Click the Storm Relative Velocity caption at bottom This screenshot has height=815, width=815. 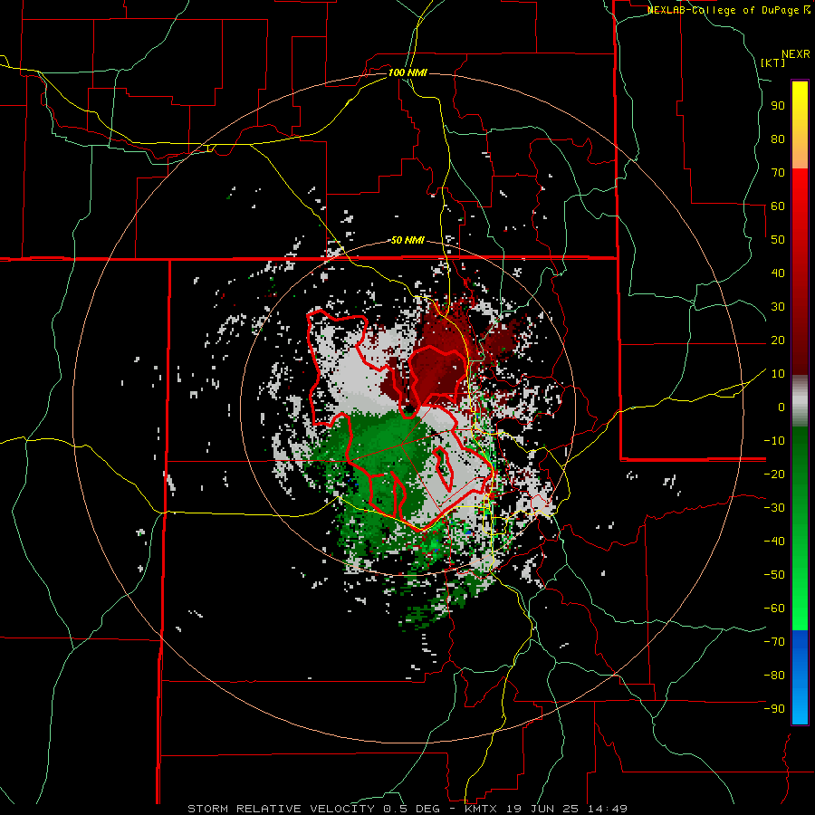[x=407, y=809]
